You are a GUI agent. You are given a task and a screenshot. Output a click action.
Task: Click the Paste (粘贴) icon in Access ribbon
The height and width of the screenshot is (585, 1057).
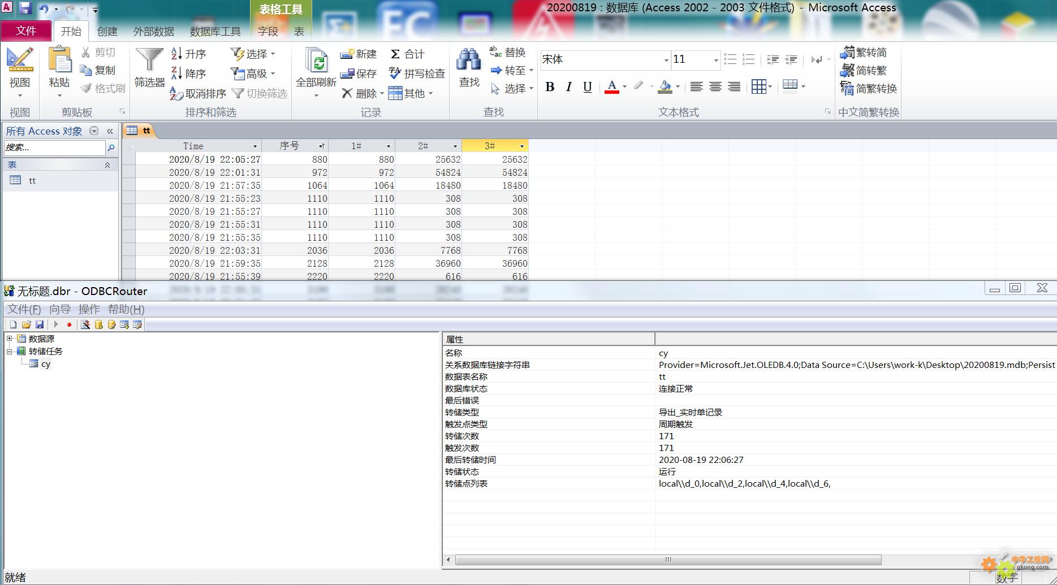(x=59, y=60)
